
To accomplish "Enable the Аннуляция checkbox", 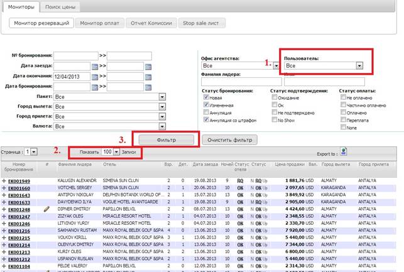I will 206,112.
